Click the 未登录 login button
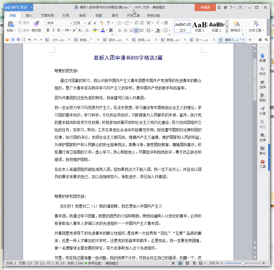 point(205,7)
